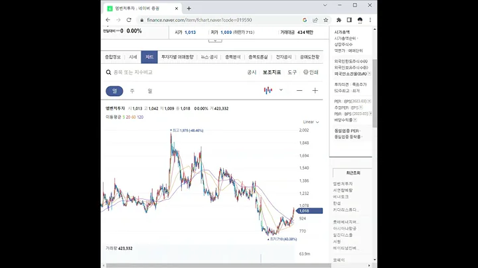
Task: Open the 종목토론실 tab
Action: [x=258, y=57]
